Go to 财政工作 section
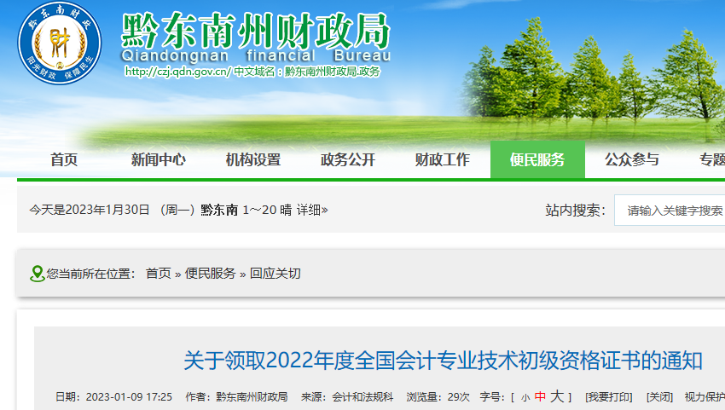 pyautogui.click(x=443, y=160)
